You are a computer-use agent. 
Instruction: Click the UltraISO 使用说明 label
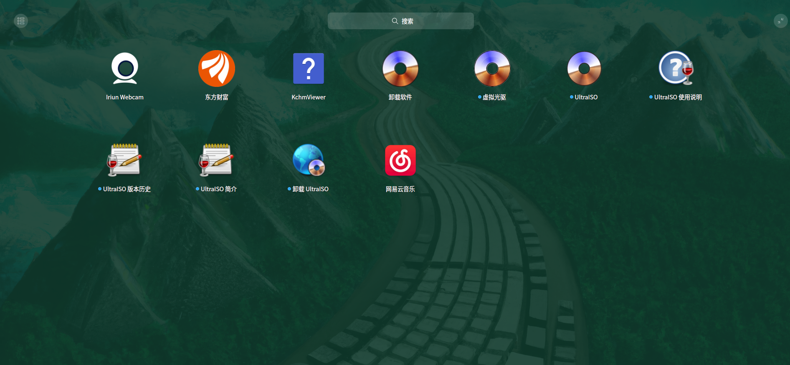678,97
